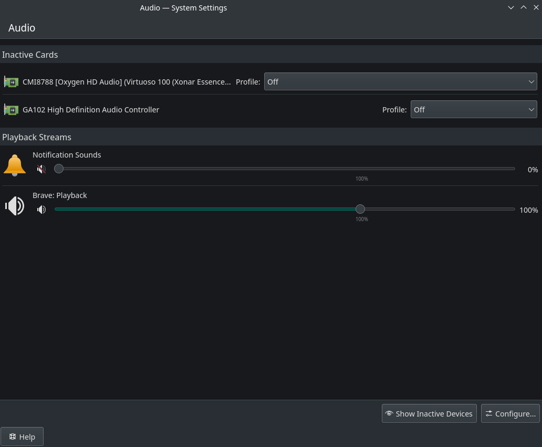Screen dimensions: 542x447
Task: Open the Profile dropdown for the CMI8788 card
Action: (x=400, y=82)
